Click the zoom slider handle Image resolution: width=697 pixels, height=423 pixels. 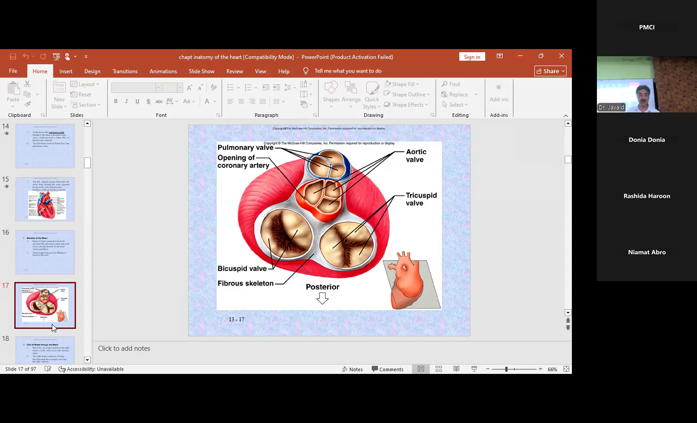[506, 369]
